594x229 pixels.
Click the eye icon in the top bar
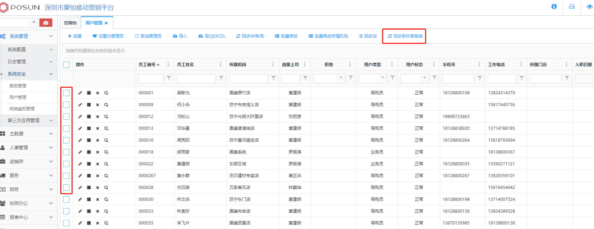589,7
